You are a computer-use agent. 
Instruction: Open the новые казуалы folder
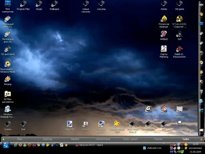click(86, 6)
